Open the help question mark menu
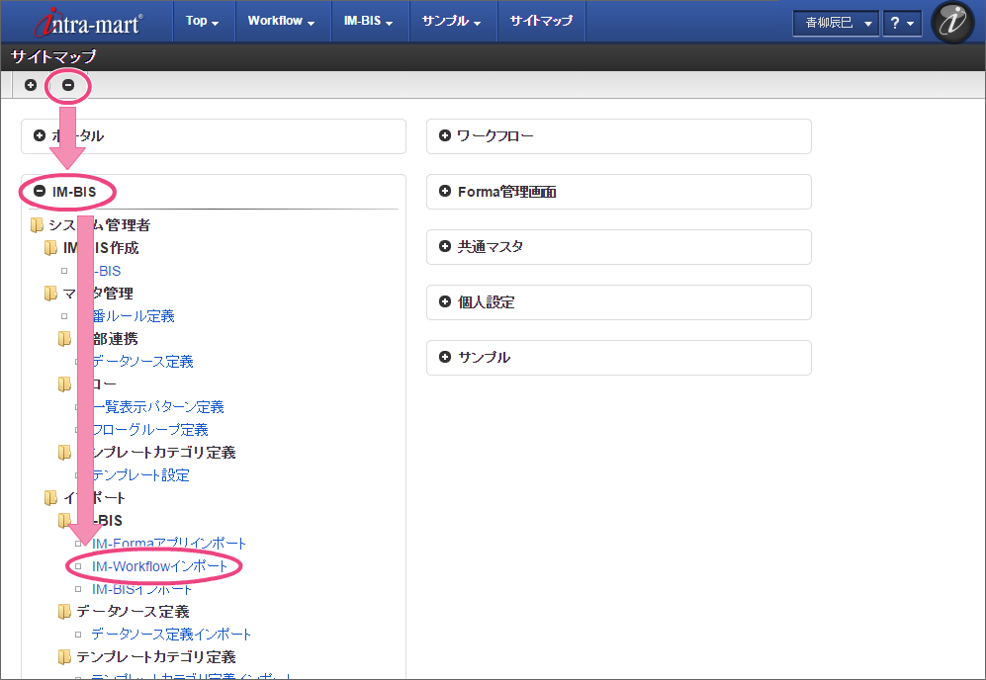This screenshot has width=986, height=680. 901,23
